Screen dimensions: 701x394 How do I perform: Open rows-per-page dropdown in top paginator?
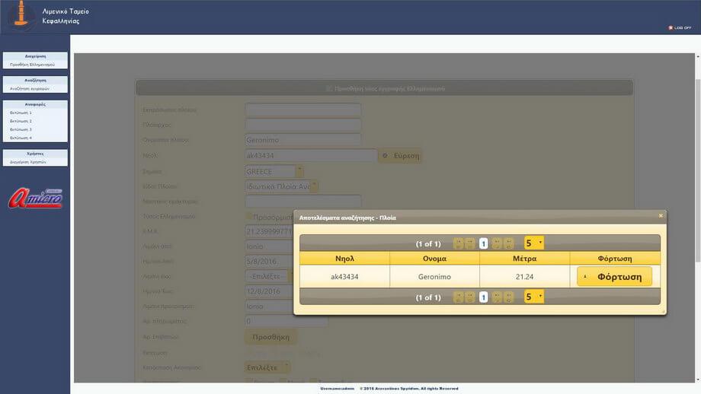point(534,243)
